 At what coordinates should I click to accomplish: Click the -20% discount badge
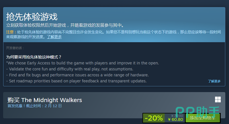[x=154, y=118]
